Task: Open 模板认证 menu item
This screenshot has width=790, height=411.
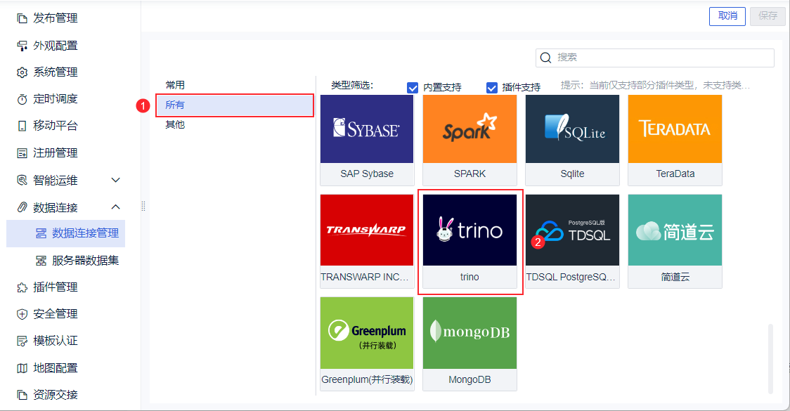Action: click(56, 341)
